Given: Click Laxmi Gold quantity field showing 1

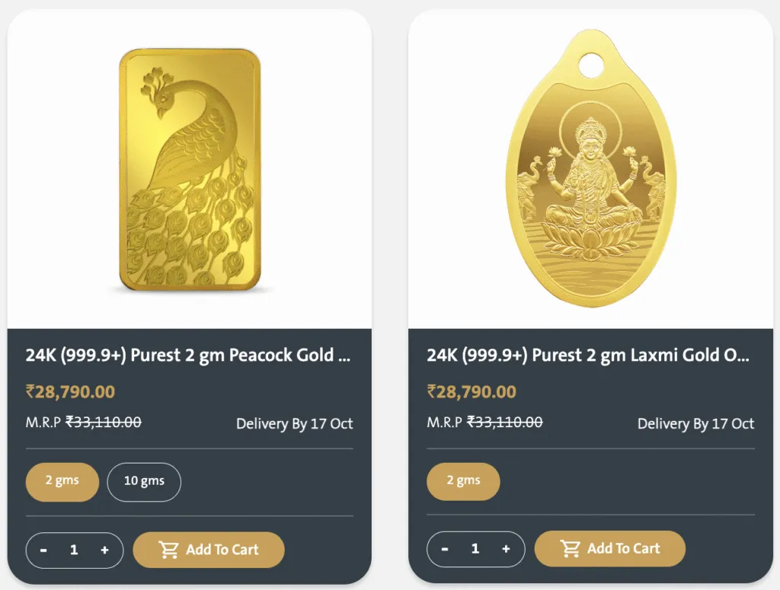Looking at the screenshot, I should pos(475,549).
